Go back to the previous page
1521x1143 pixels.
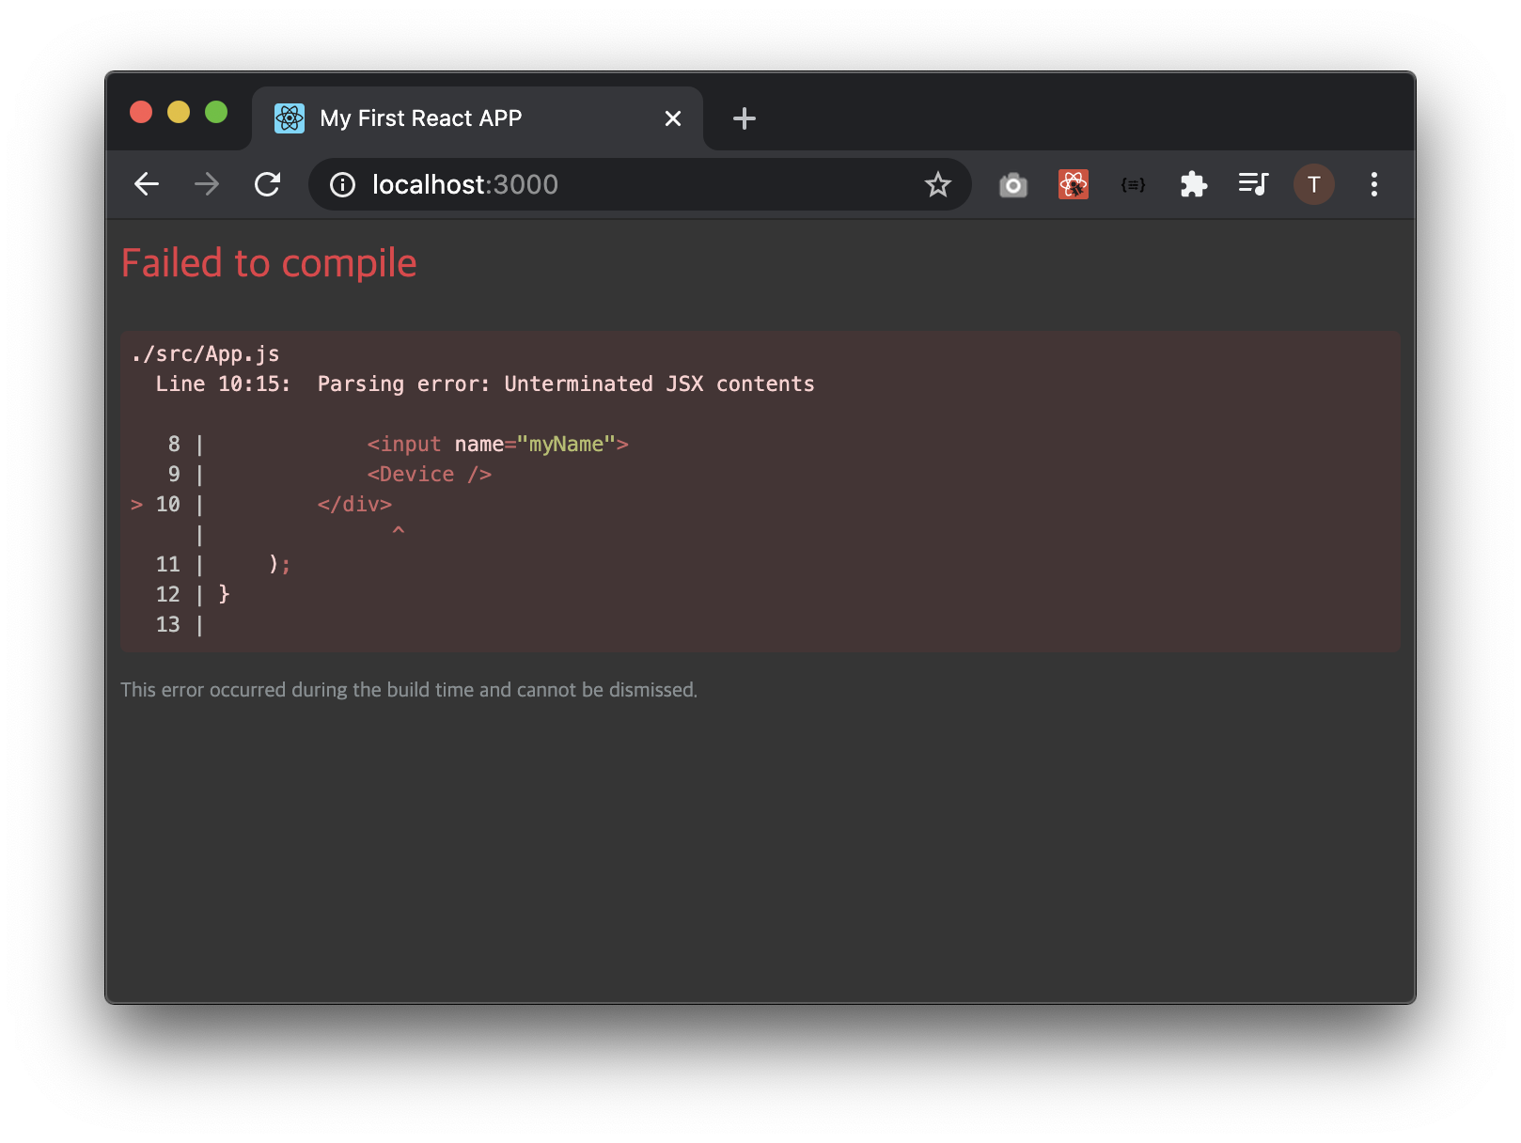pos(147,184)
